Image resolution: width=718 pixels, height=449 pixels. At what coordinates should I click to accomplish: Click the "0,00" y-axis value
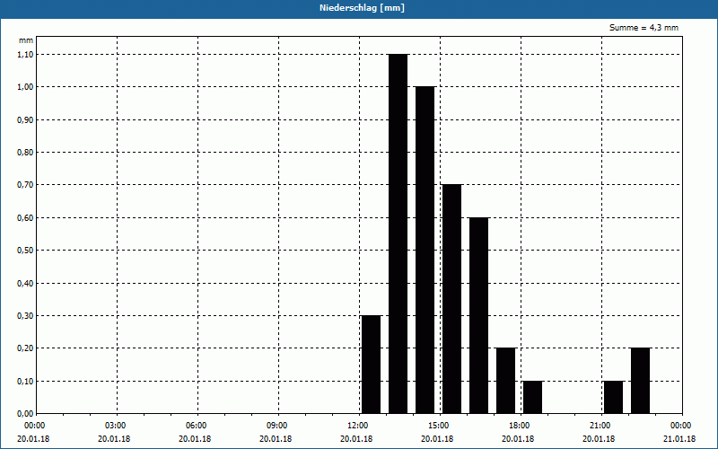pos(25,414)
